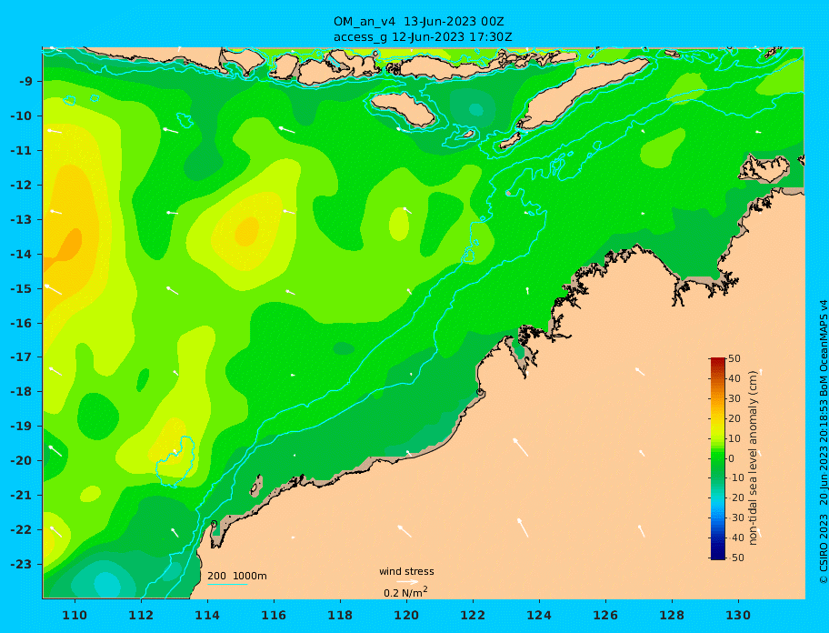Click the longitude label 124
The height and width of the screenshot is (633, 829).
click(x=539, y=616)
